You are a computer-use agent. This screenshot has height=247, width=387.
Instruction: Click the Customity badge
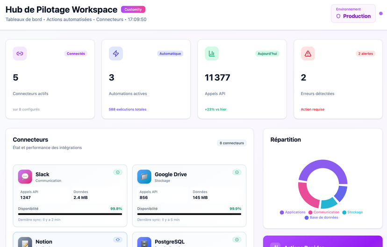pos(133,9)
